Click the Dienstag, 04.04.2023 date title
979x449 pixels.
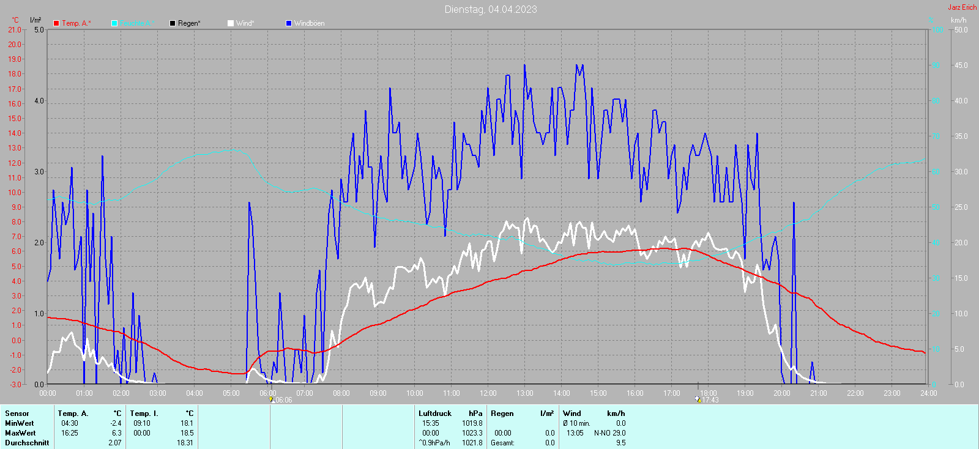click(491, 9)
